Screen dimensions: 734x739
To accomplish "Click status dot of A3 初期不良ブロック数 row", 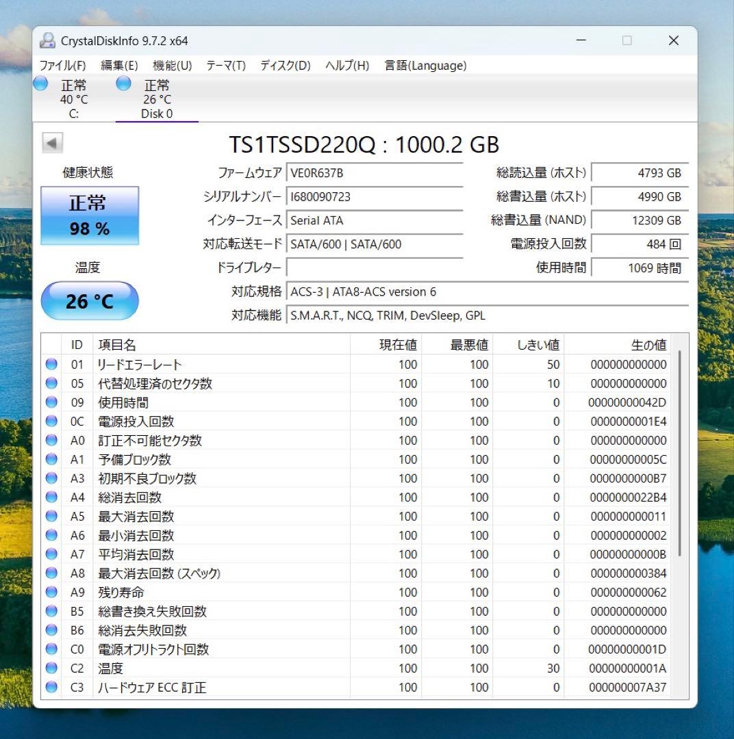I will (51, 478).
